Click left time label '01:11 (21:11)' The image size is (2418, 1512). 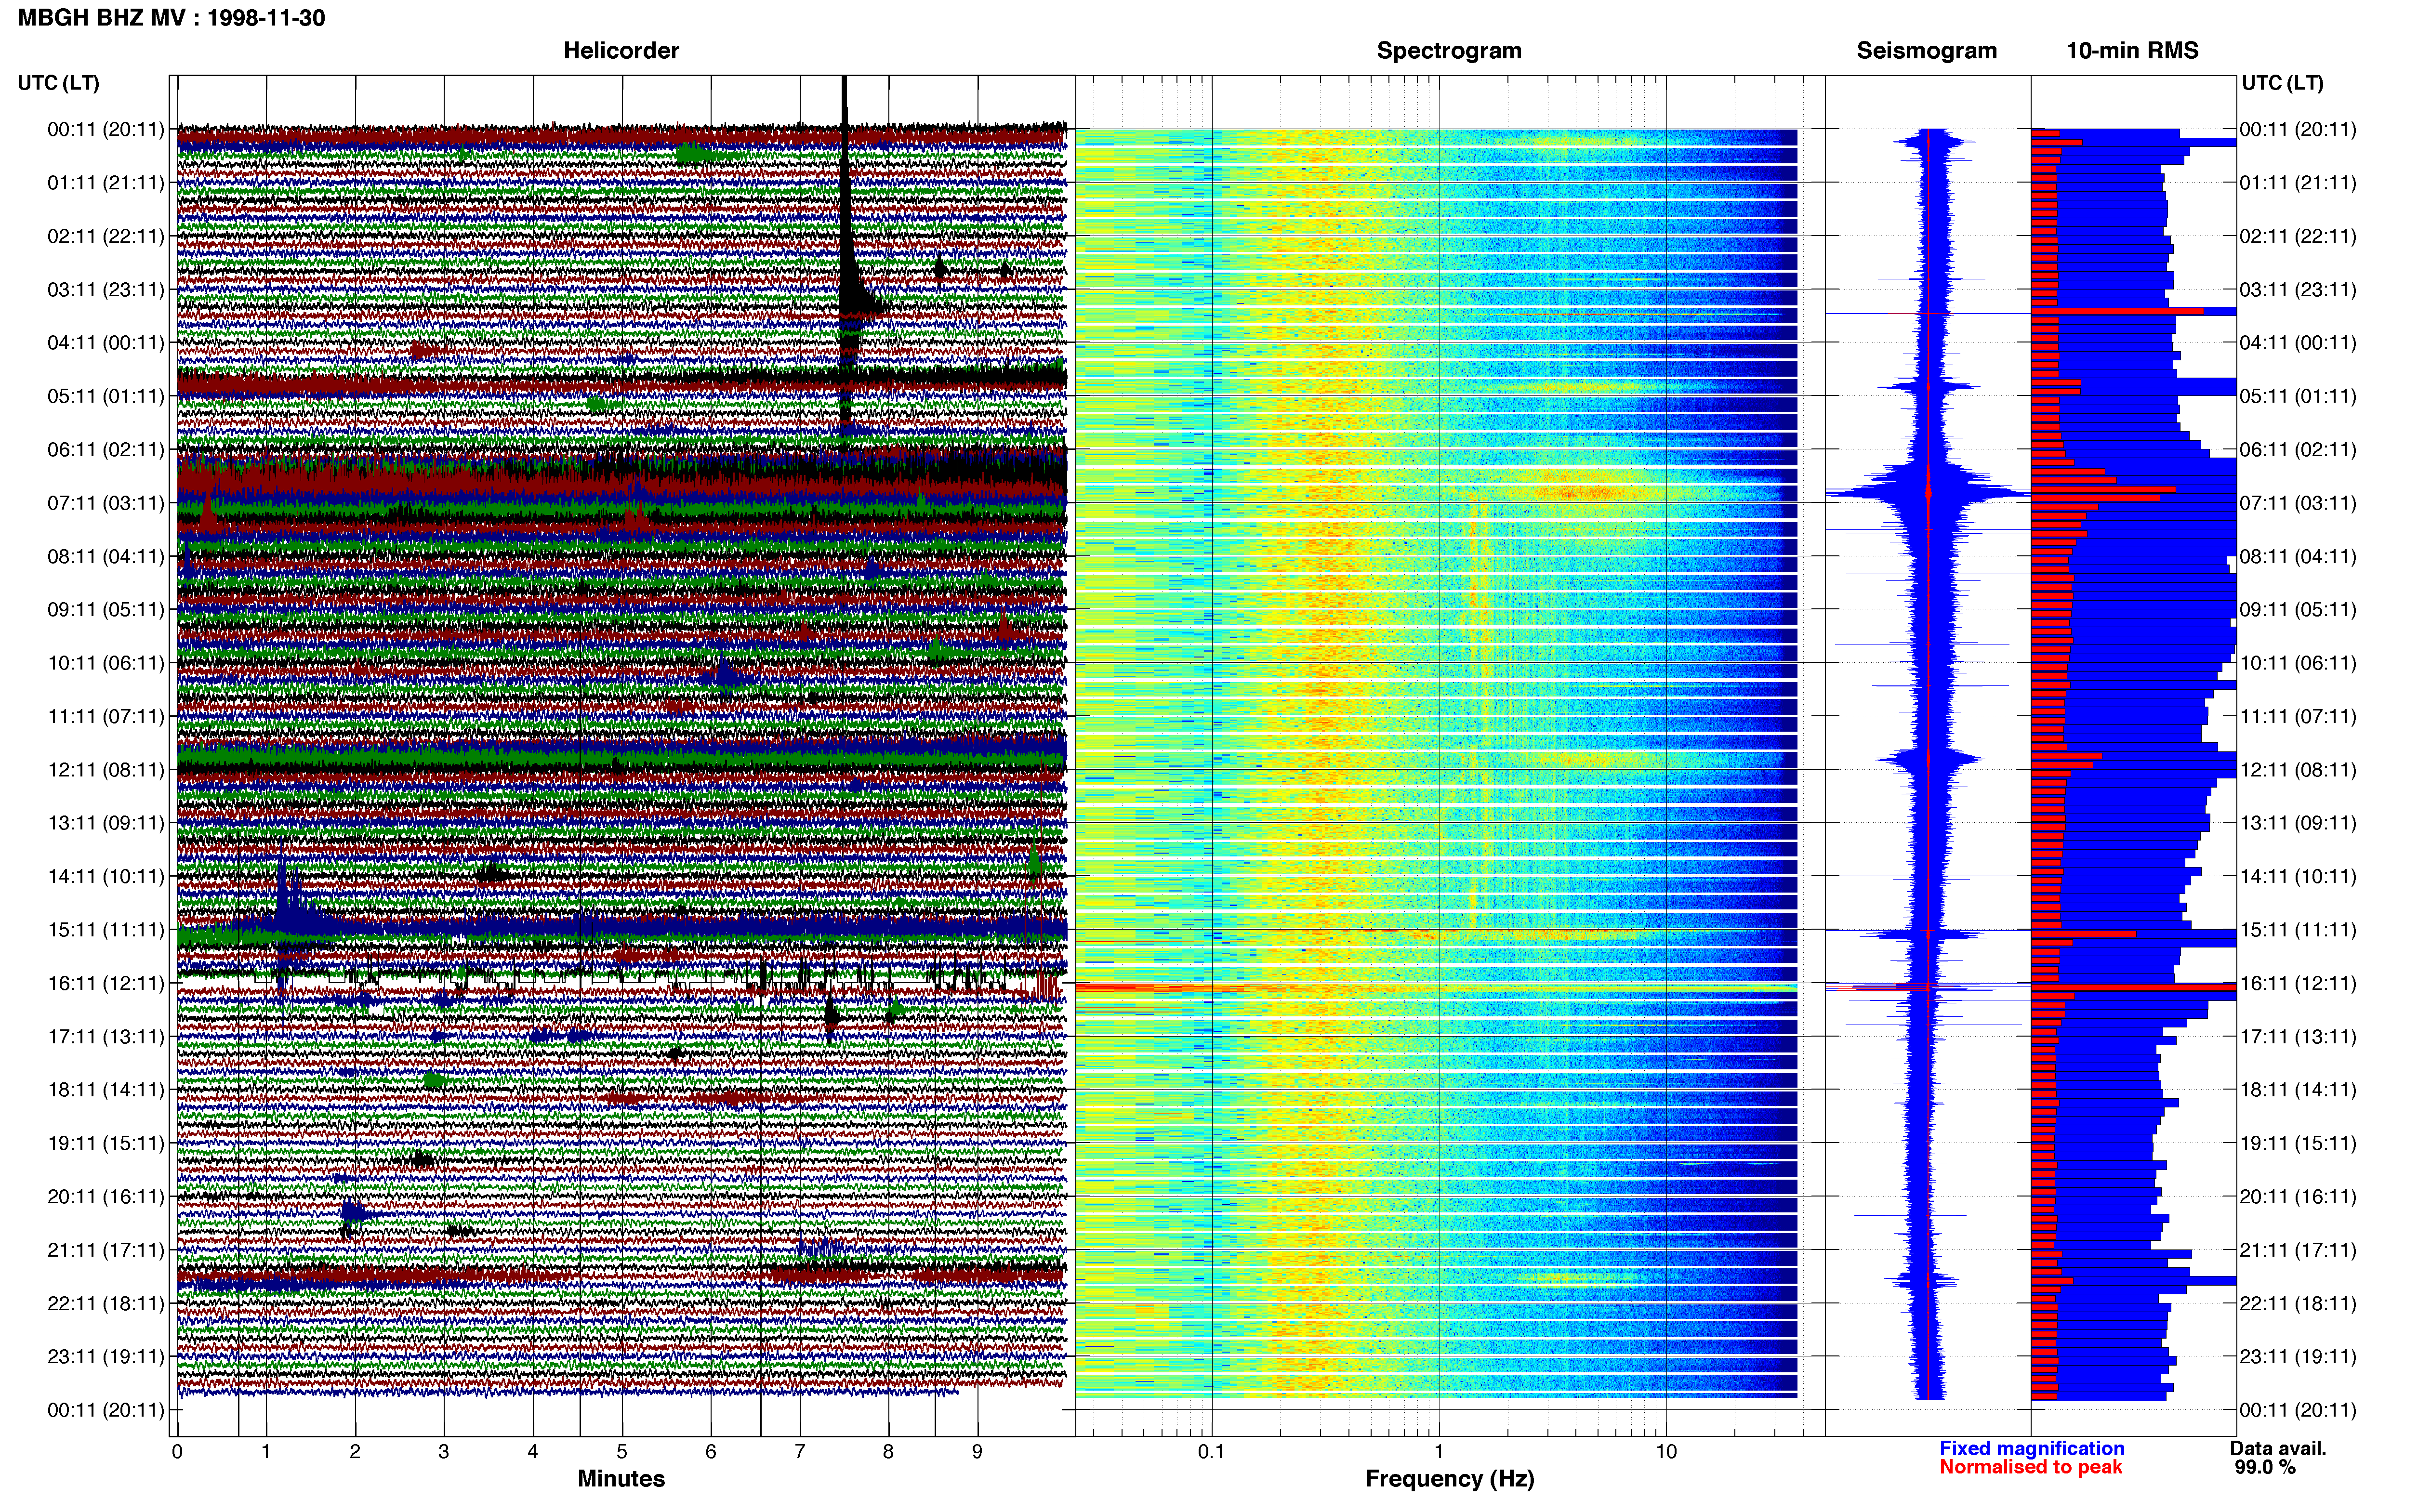click(x=106, y=182)
